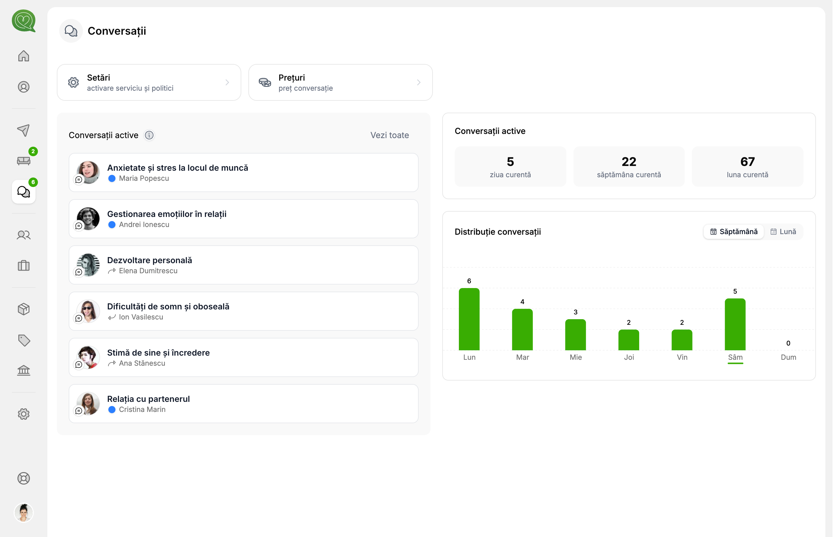Image resolution: width=839 pixels, height=537 pixels.
Task: Open the sofa sessions icon with badge 2
Action: point(24,161)
